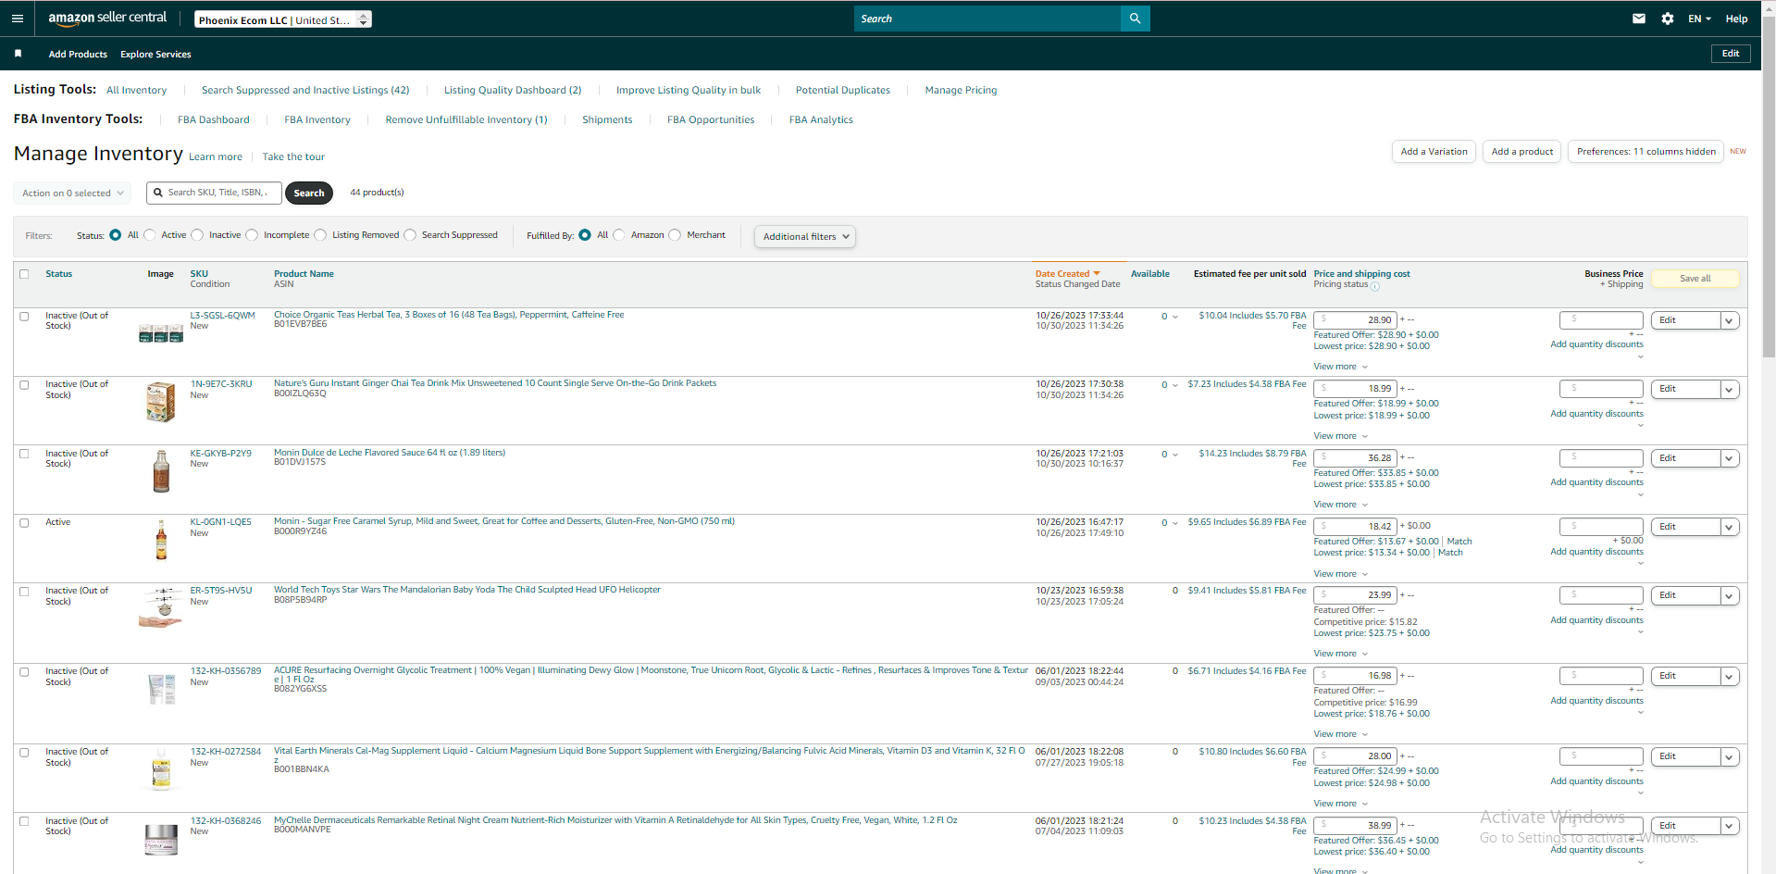The height and width of the screenshot is (874, 1776).
Task: Choose Inactive status filter radio
Action: [x=197, y=235]
